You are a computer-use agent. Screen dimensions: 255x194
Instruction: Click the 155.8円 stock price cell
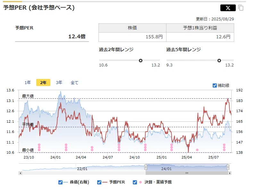coord(132,37)
